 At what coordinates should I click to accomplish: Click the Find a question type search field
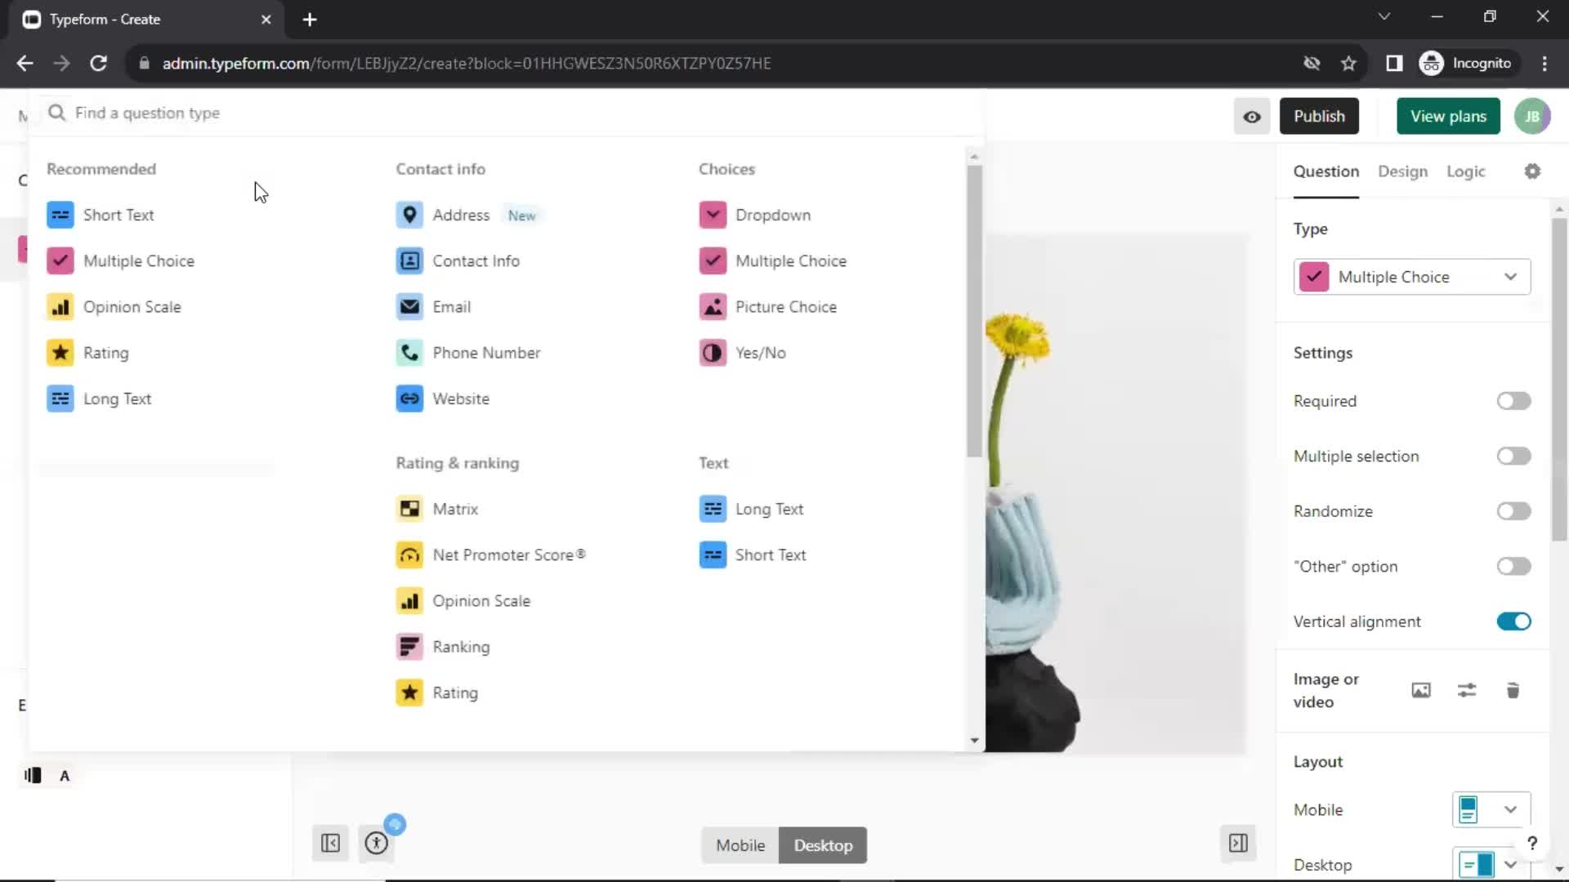point(507,113)
